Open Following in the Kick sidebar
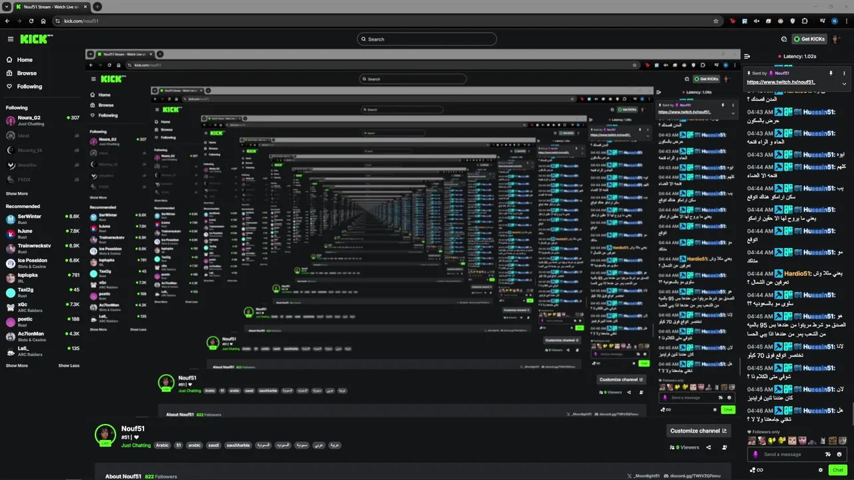854x480 pixels. (x=29, y=87)
